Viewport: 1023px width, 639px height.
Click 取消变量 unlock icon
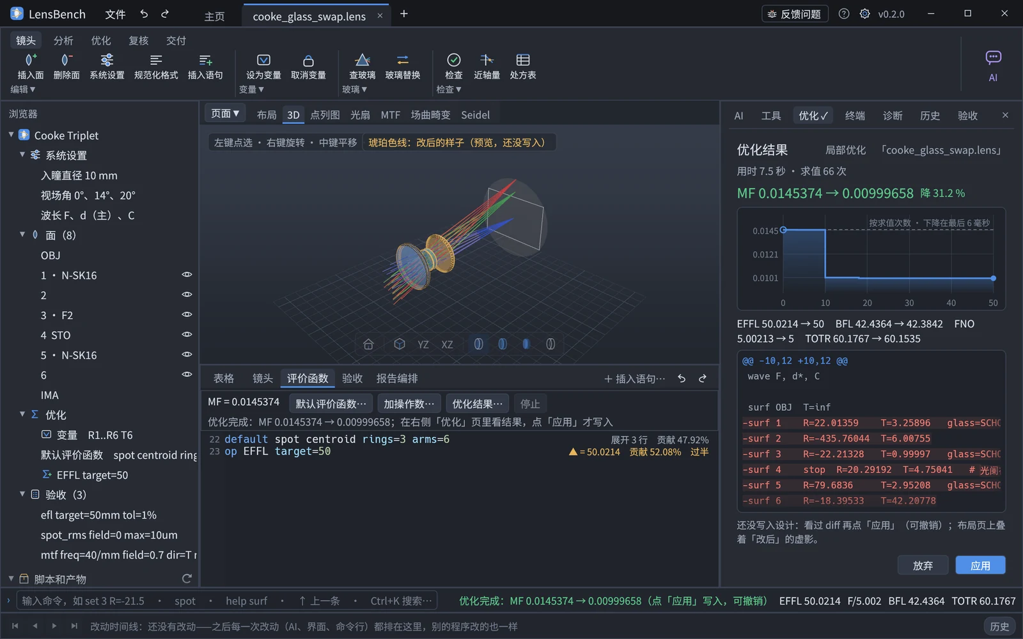point(308,60)
